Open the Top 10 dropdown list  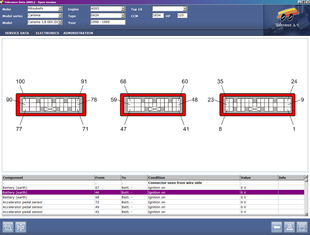tap(185, 8)
